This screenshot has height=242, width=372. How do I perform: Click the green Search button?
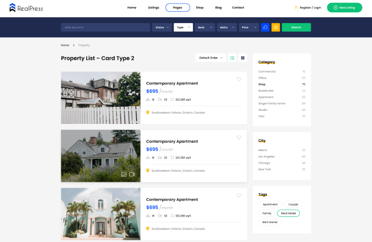pyautogui.click(x=296, y=27)
